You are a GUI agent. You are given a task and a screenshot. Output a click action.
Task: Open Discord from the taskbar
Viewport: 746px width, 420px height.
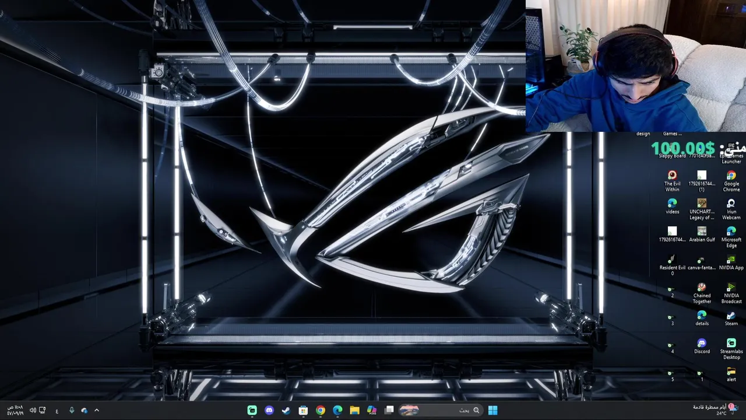(269, 410)
